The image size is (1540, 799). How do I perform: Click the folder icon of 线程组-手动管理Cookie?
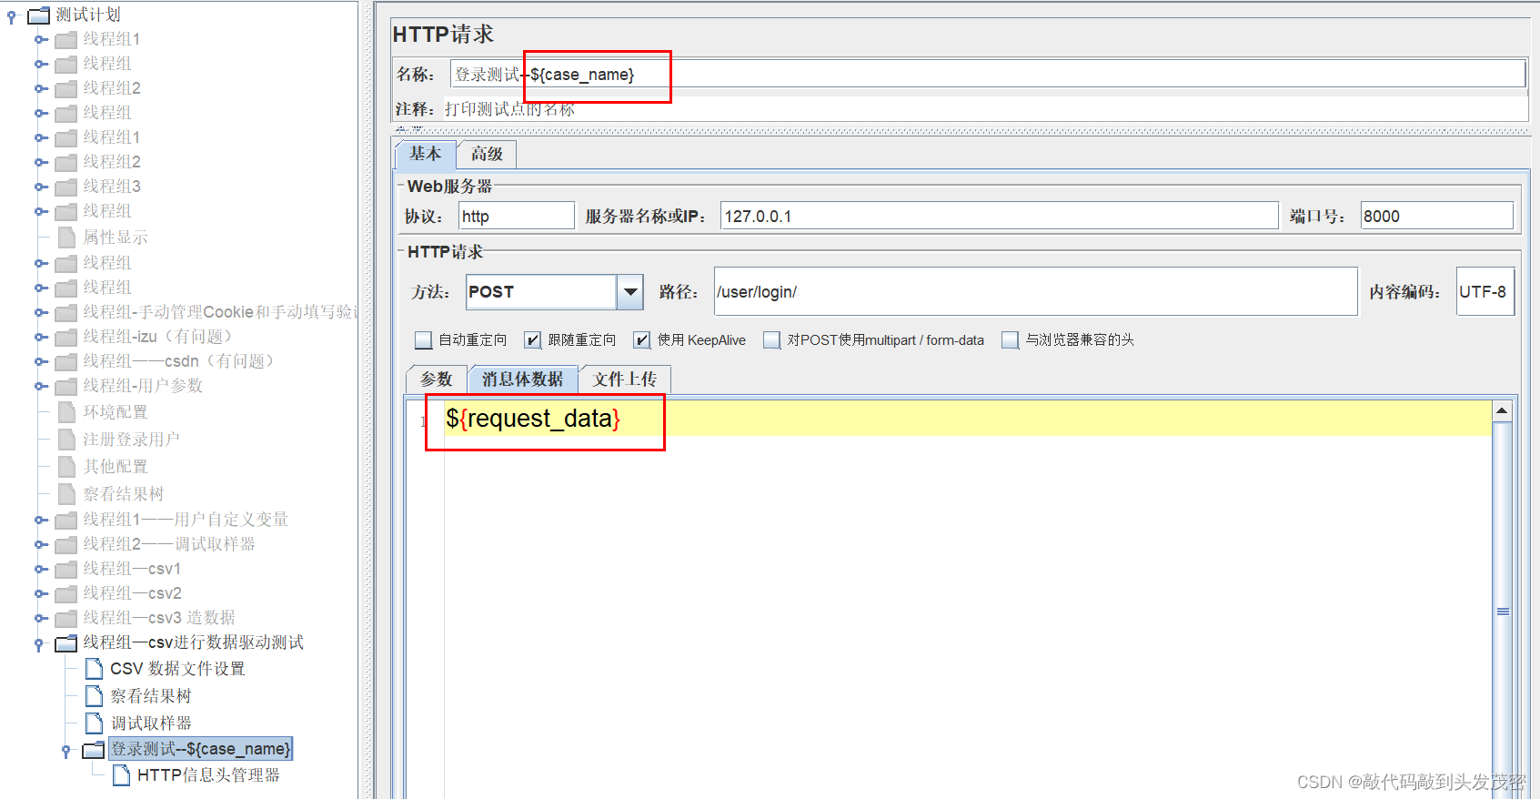[x=65, y=312]
